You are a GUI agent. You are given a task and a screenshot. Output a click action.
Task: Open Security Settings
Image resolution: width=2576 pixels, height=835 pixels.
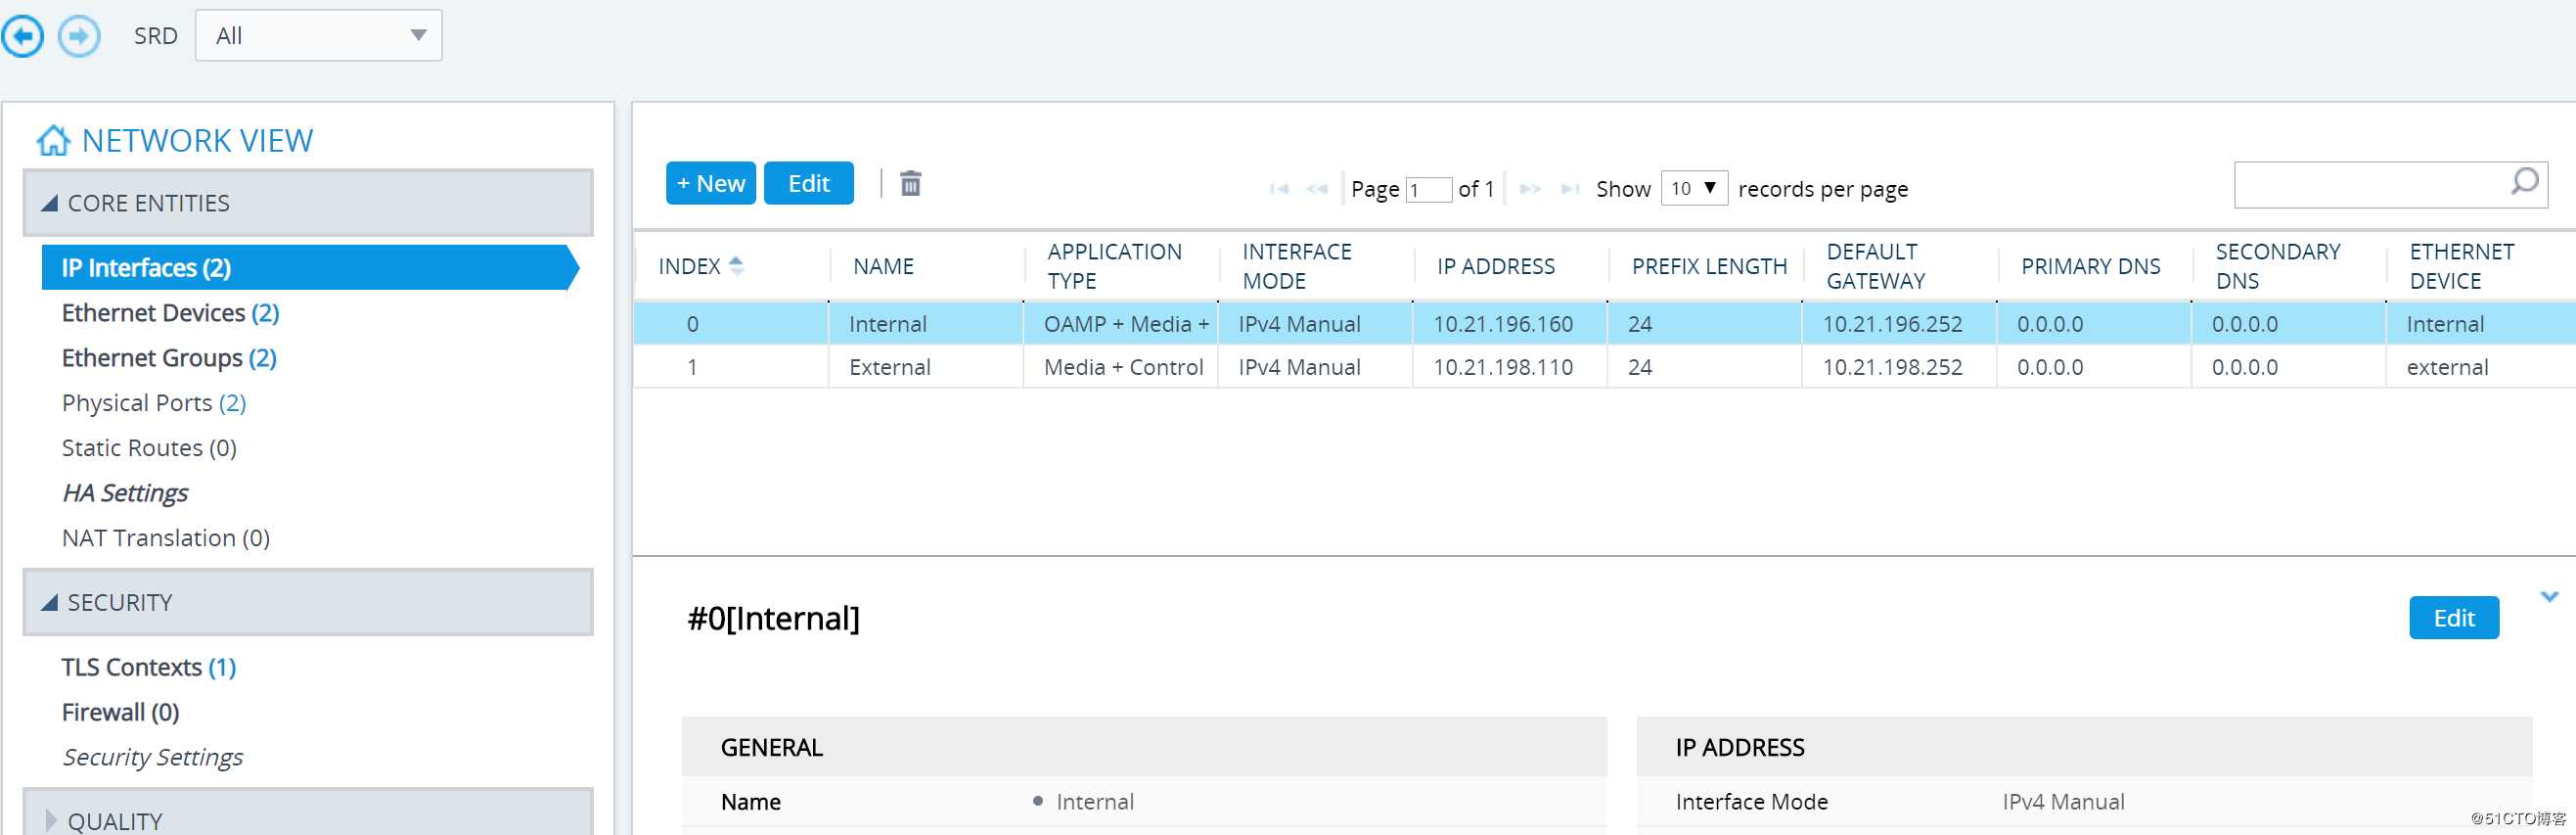pyautogui.click(x=152, y=757)
